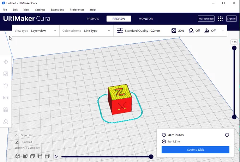Select the Mirror tool in the sidebar
This screenshot has width=240, height=162.
point(6,98)
